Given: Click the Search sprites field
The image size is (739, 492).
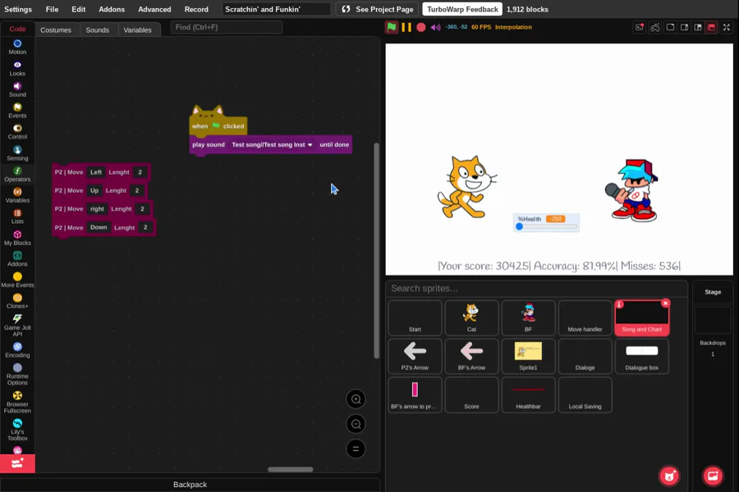Looking at the screenshot, I should (x=536, y=288).
